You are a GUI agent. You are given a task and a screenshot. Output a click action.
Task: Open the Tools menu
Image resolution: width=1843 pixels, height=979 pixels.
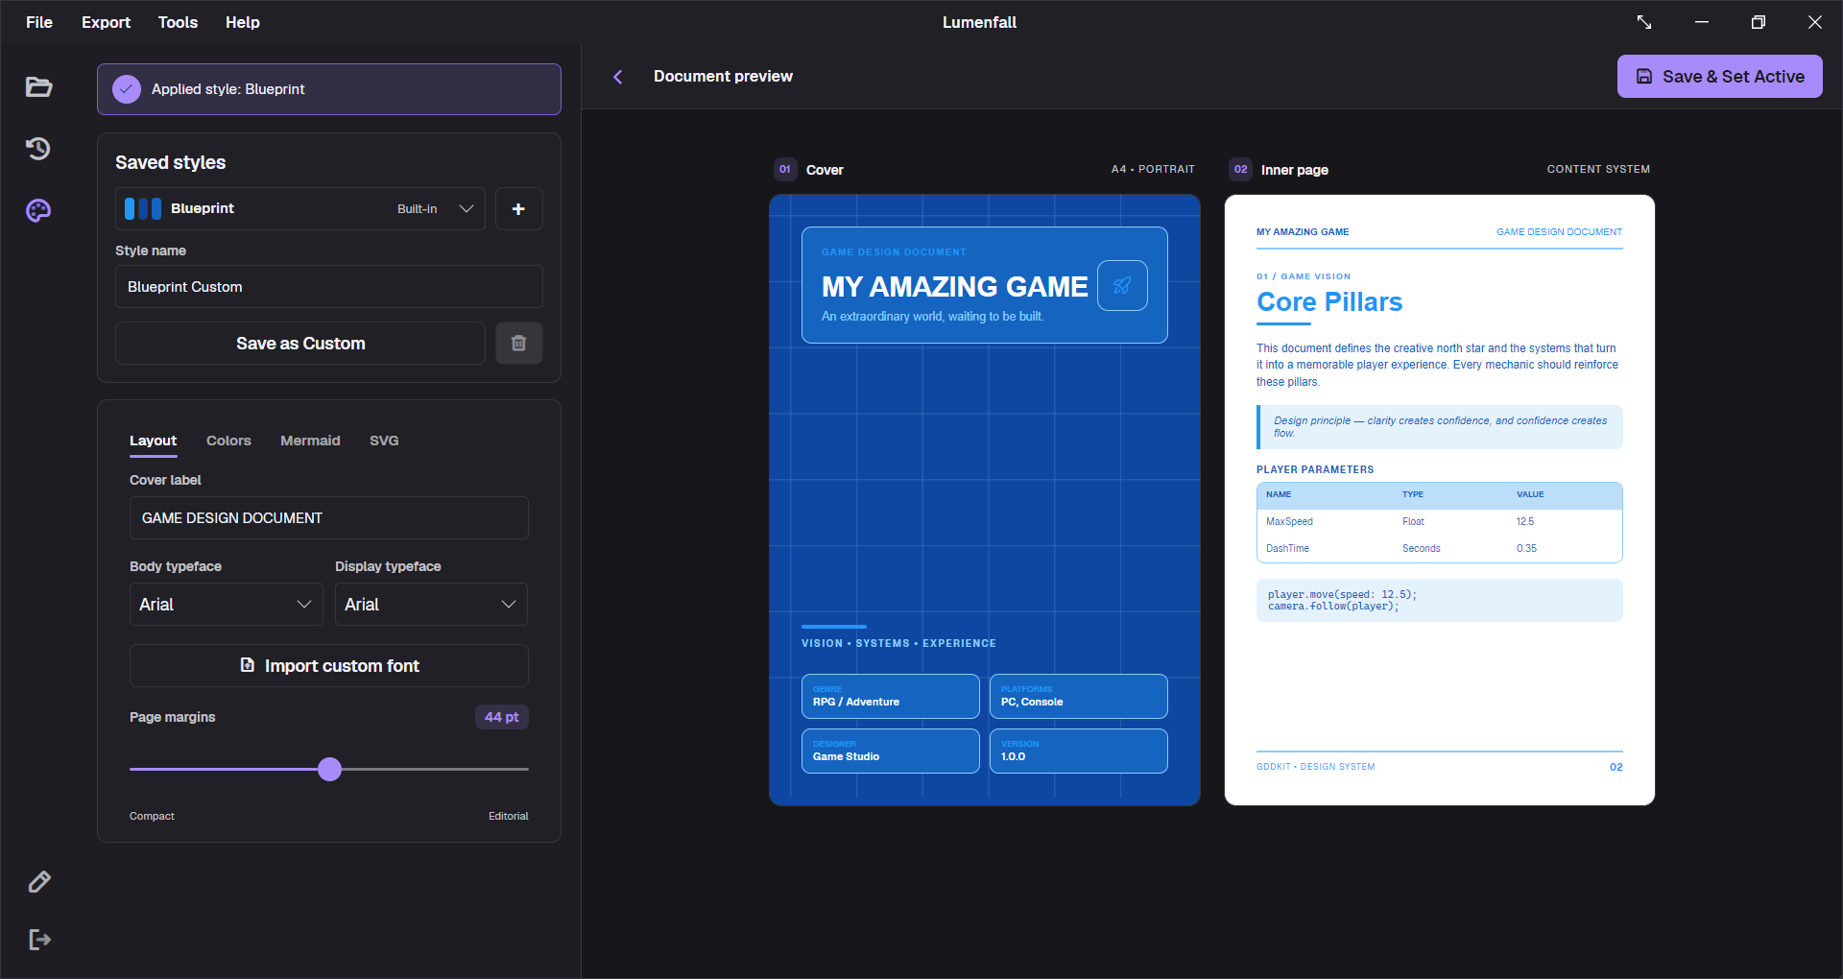tap(178, 22)
